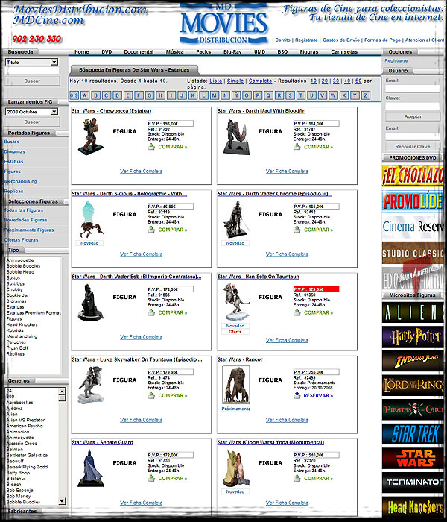This screenshot has width=447, height=522.
Task: Go to the Home menu item
Action: [x=82, y=52]
